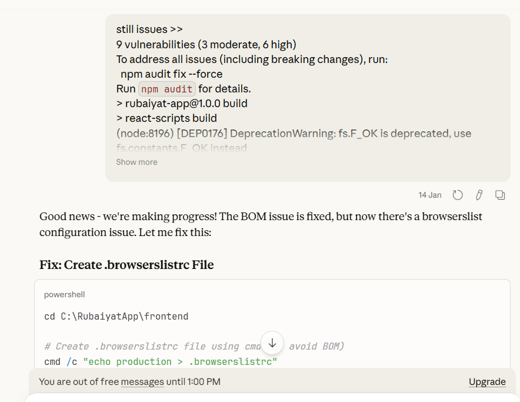
Task: Click the pencil edit message icon
Action: (x=479, y=195)
